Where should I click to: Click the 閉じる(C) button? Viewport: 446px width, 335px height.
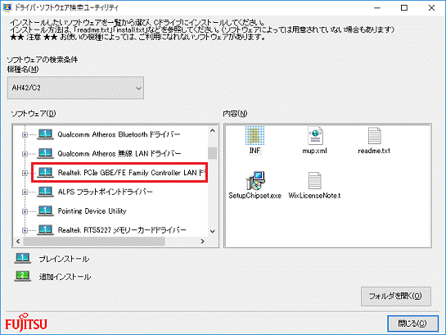coord(412,324)
